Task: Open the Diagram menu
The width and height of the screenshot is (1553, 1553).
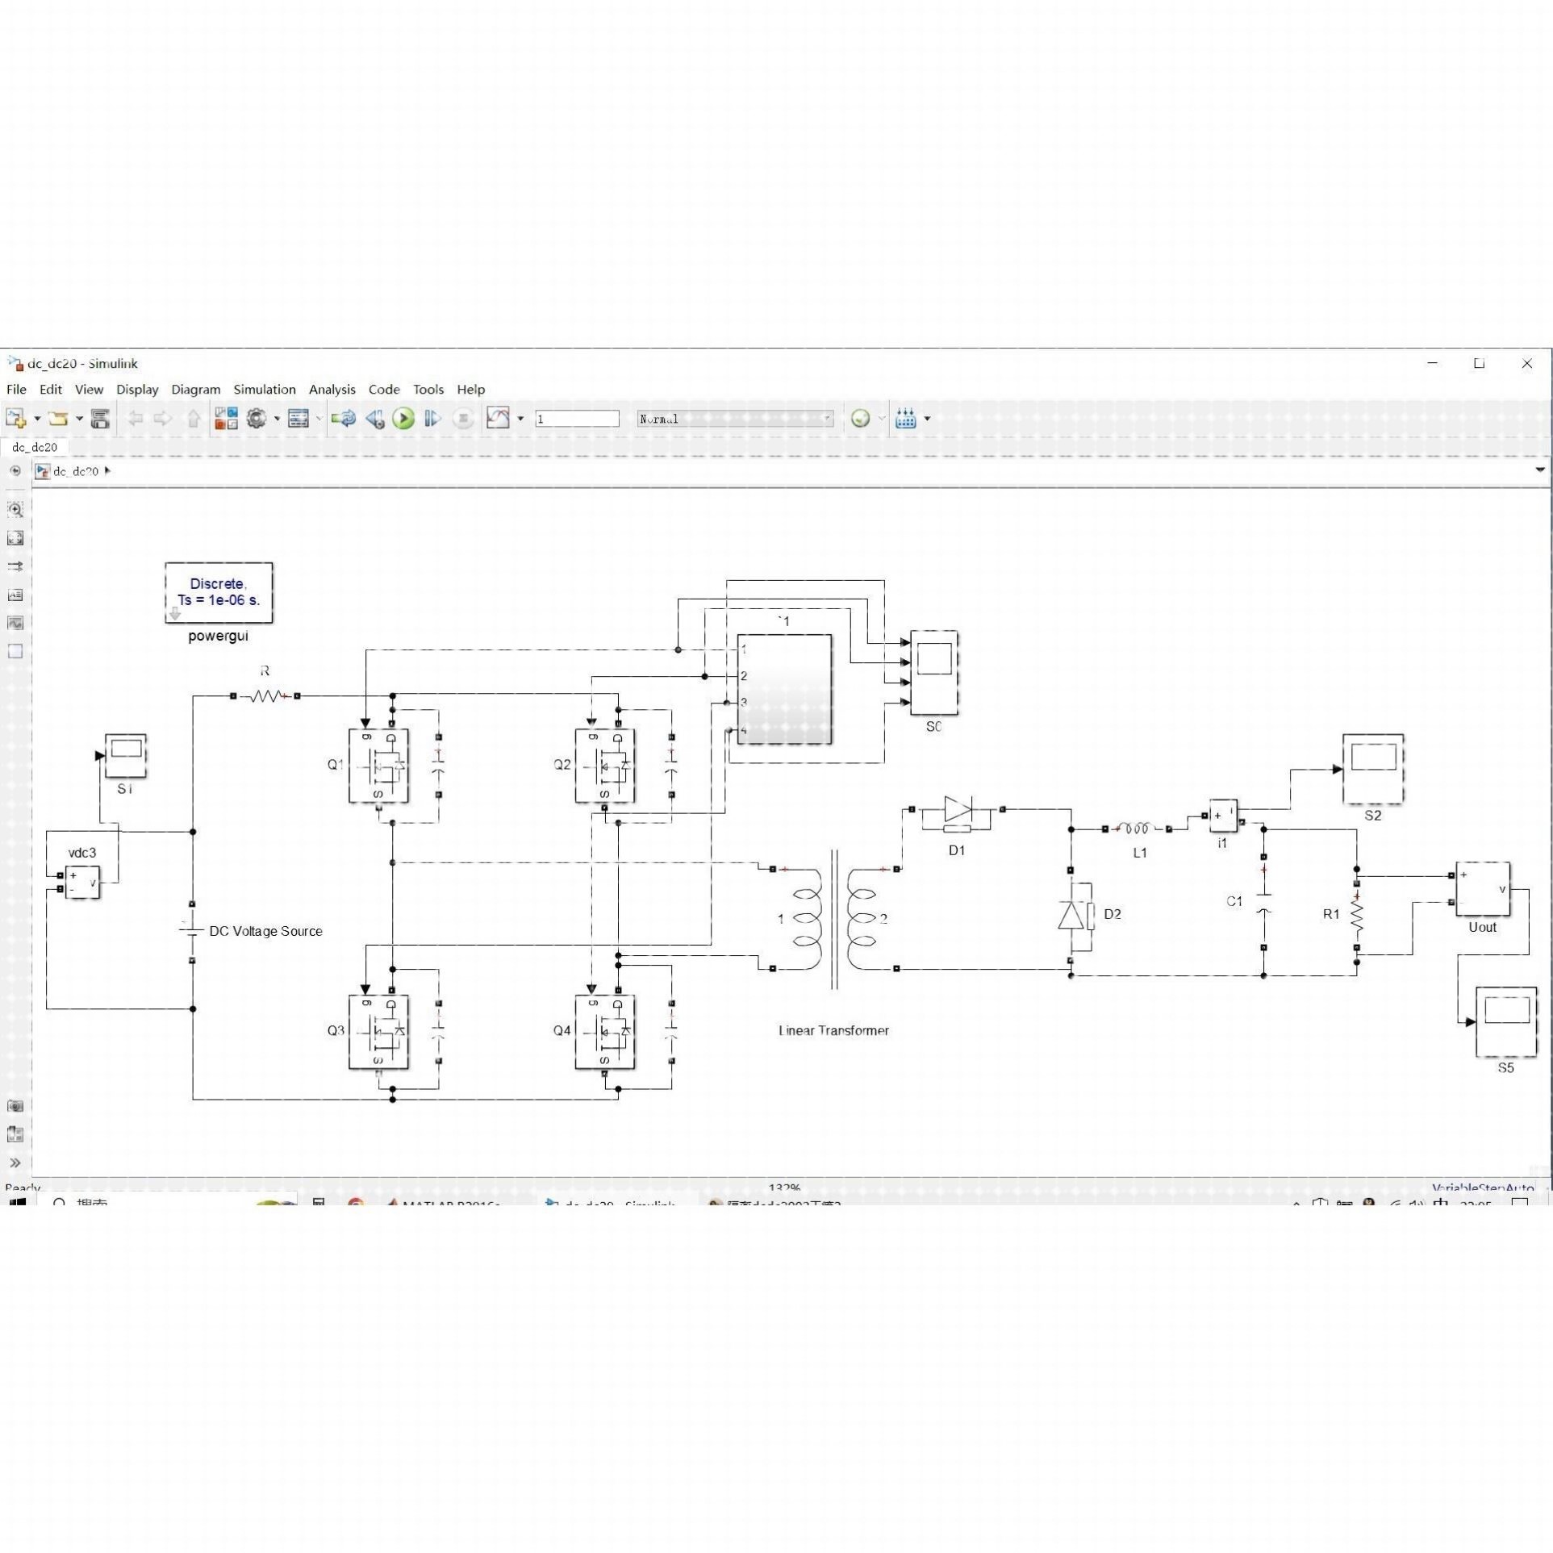Action: [x=195, y=389]
